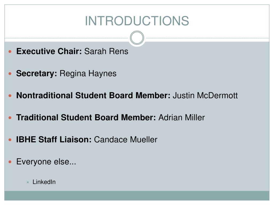The image size is (274, 205).
Task: Click the LinkedIn sub-item text
Action: pyautogui.click(x=44, y=182)
